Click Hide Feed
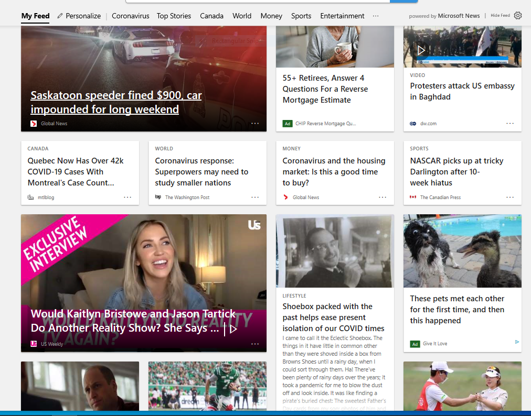The width and height of the screenshot is (531, 416). pos(500,16)
